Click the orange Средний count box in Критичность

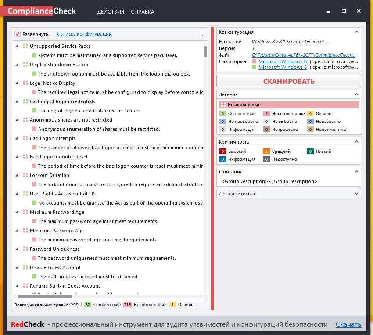[x=266, y=151]
